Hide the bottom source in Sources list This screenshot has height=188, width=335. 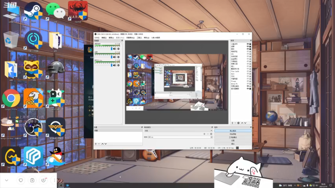pyautogui.click(x=248, y=89)
